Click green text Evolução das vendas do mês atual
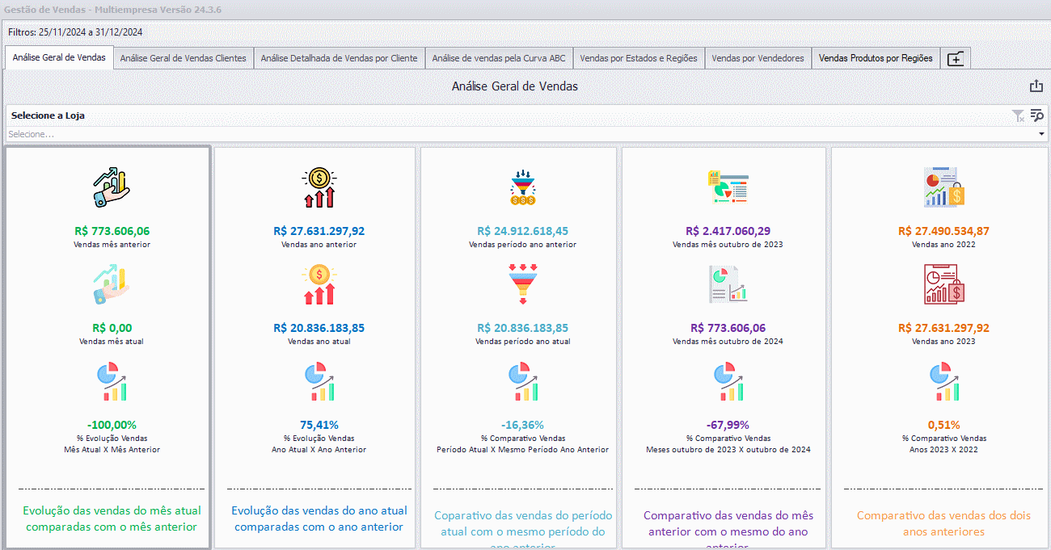This screenshot has height=550, width=1051. tap(112, 519)
